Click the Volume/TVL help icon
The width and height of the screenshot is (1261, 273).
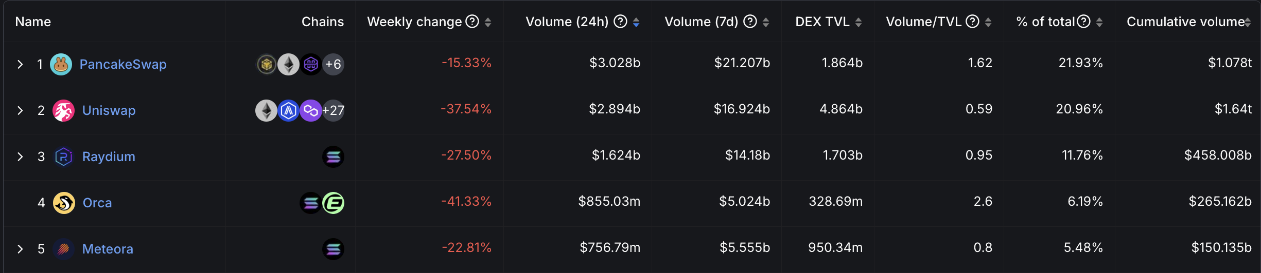[972, 22]
